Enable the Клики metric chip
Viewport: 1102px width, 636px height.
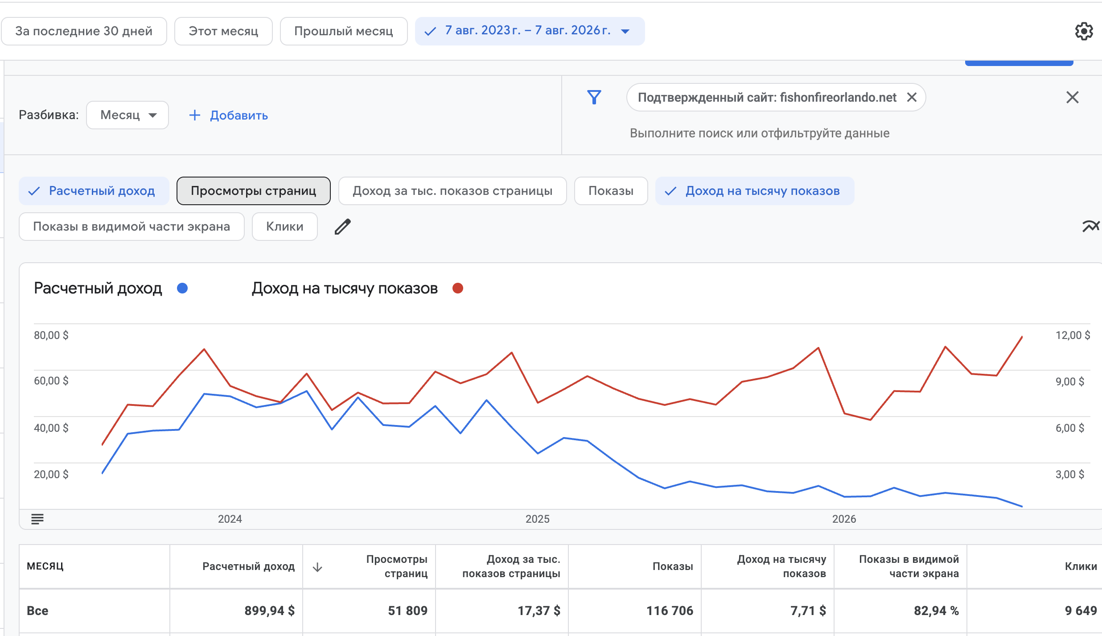(x=285, y=227)
